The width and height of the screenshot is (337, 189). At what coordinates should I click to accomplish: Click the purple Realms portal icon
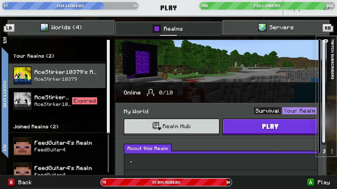coord(157,29)
